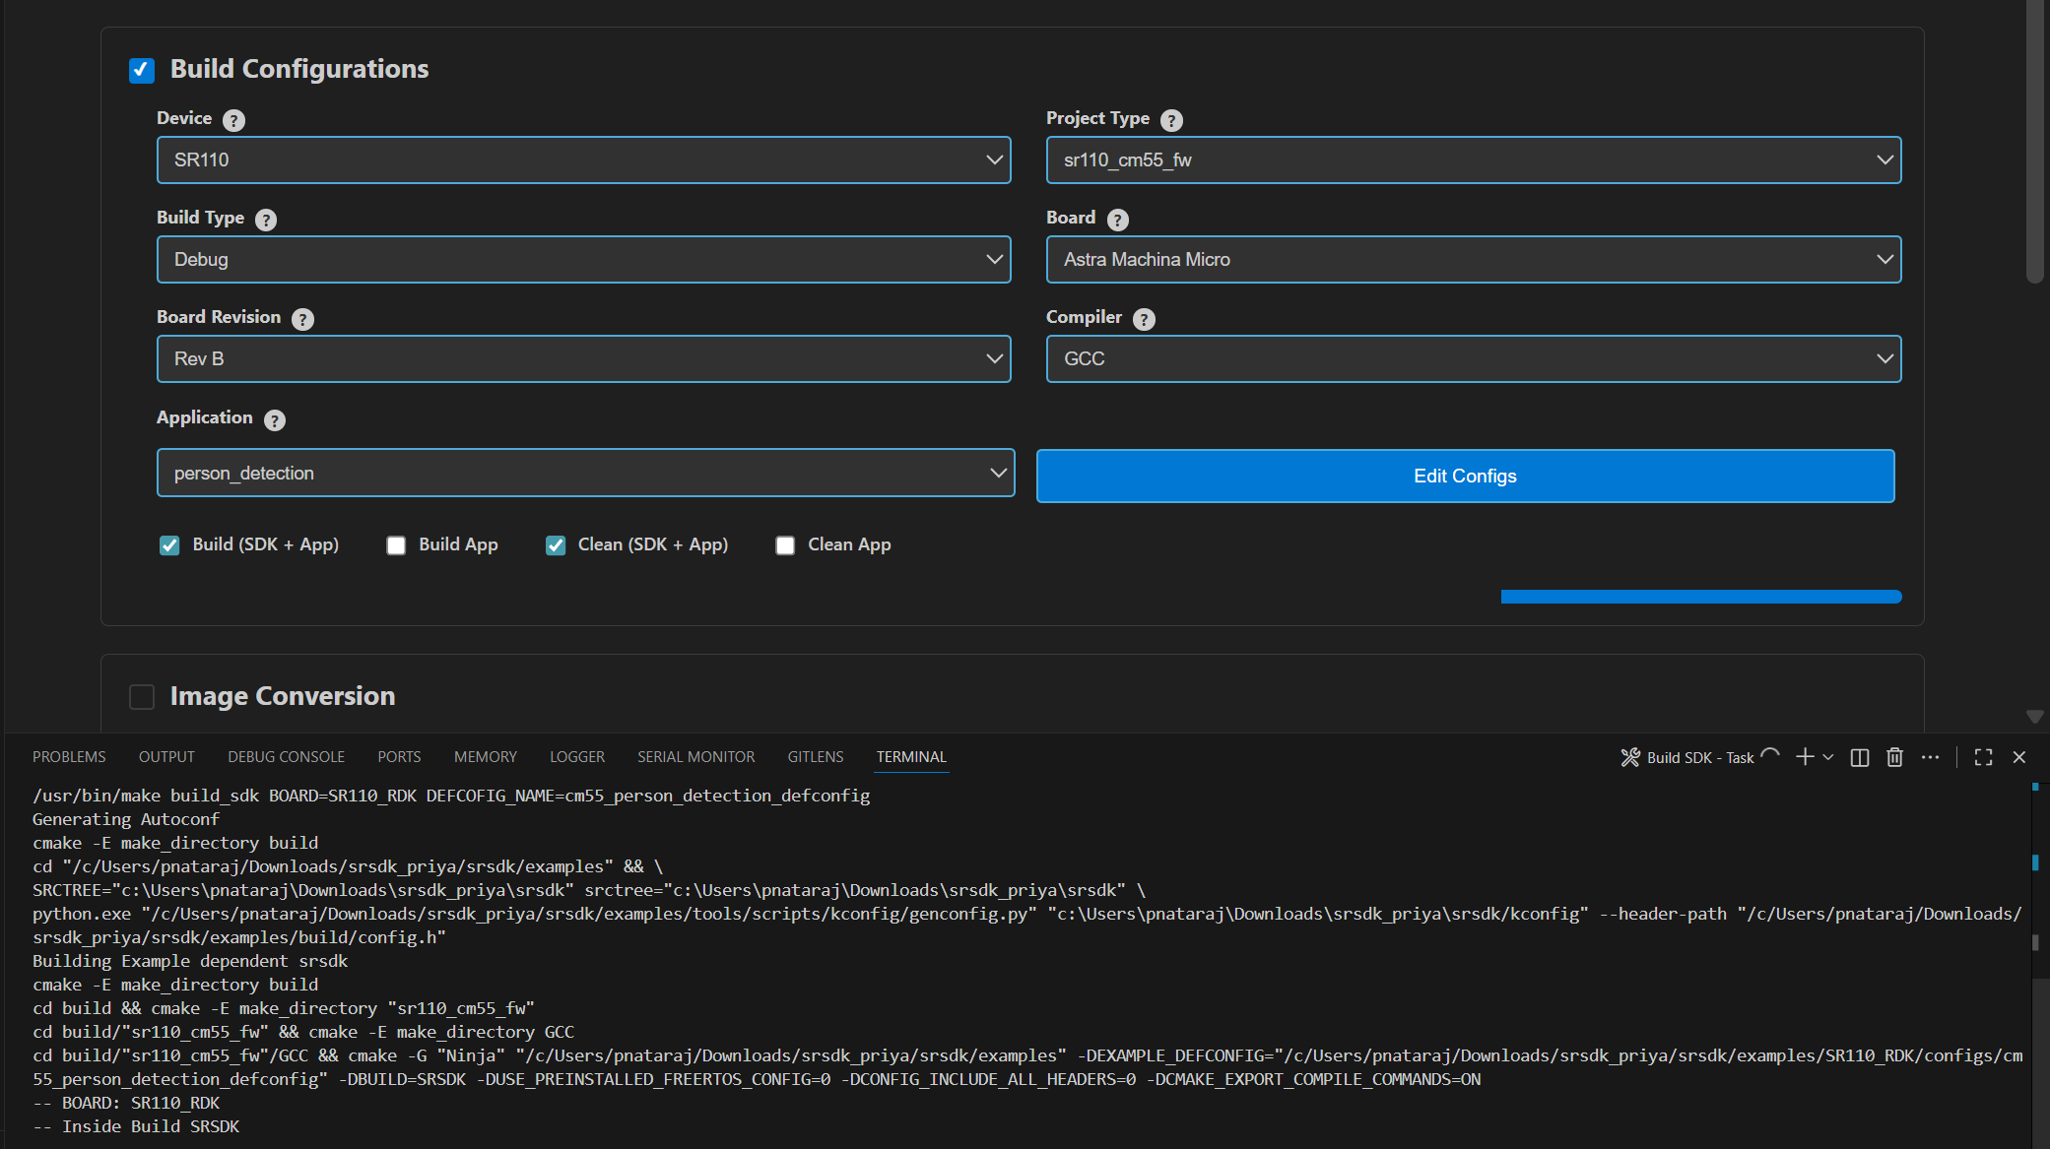Kill terminal with trash icon
This screenshot has height=1149, width=2050.
click(x=1894, y=757)
